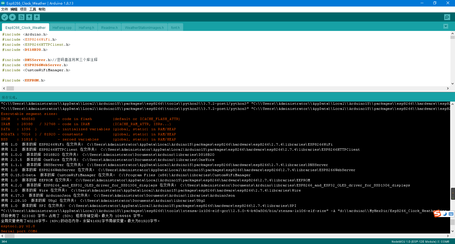Click the Verify (checkmark) toolbar icon
455x244 pixels.
(5, 17)
